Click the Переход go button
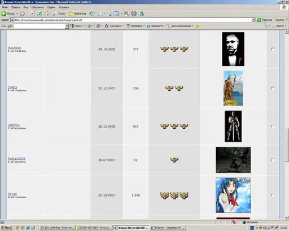289x231 pixels. pos(265,20)
